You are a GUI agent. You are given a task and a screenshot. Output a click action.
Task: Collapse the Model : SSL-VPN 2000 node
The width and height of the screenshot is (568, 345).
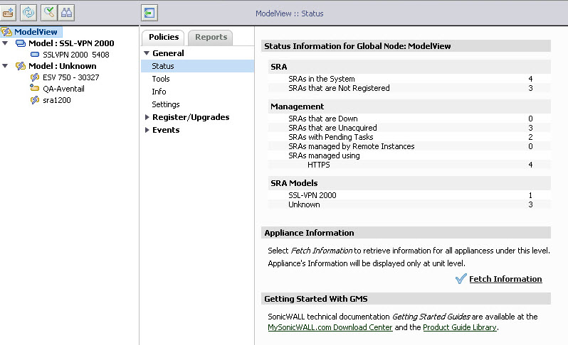pos(5,43)
